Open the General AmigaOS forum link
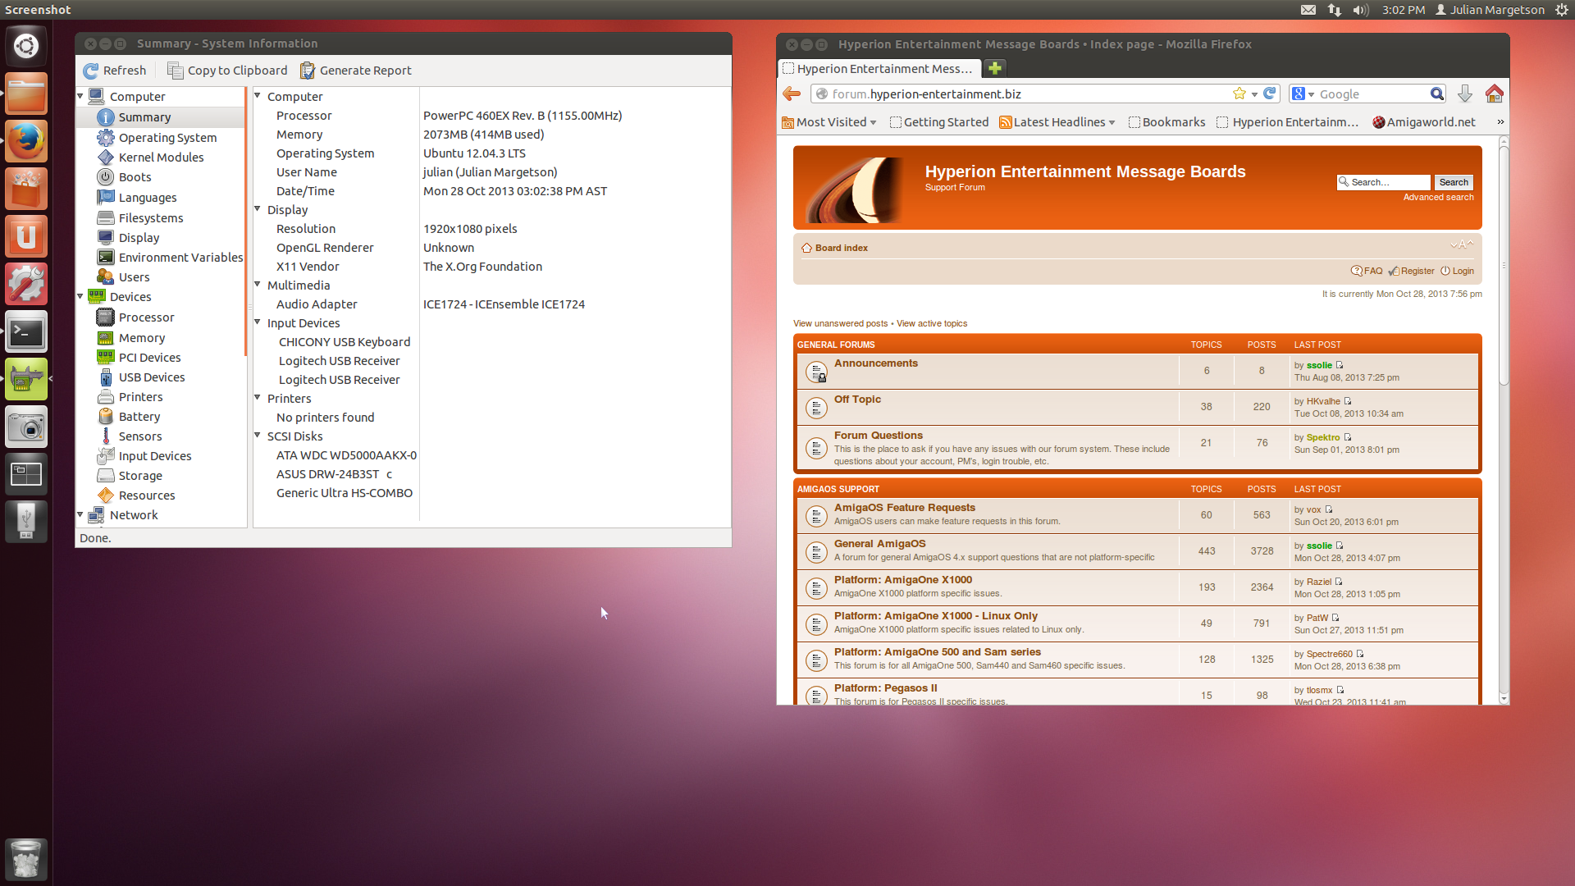This screenshot has height=886, width=1575. (879, 544)
